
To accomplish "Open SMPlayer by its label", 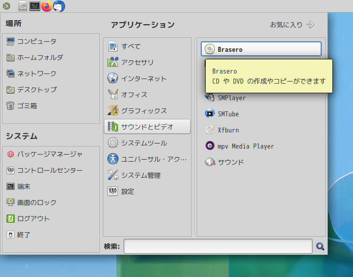I will click(231, 98).
